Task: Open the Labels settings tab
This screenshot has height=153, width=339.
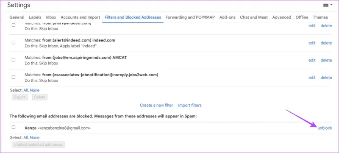Action: 35,17
